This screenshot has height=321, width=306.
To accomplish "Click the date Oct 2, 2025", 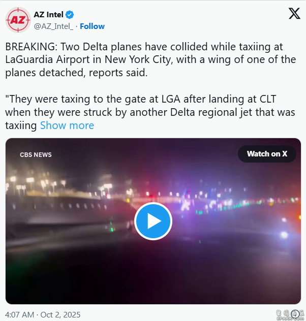I will [60, 315].
